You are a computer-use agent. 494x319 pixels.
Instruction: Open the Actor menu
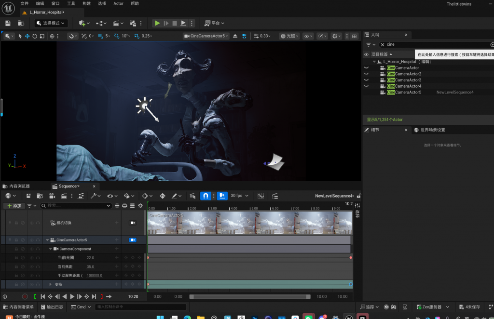[x=119, y=3]
